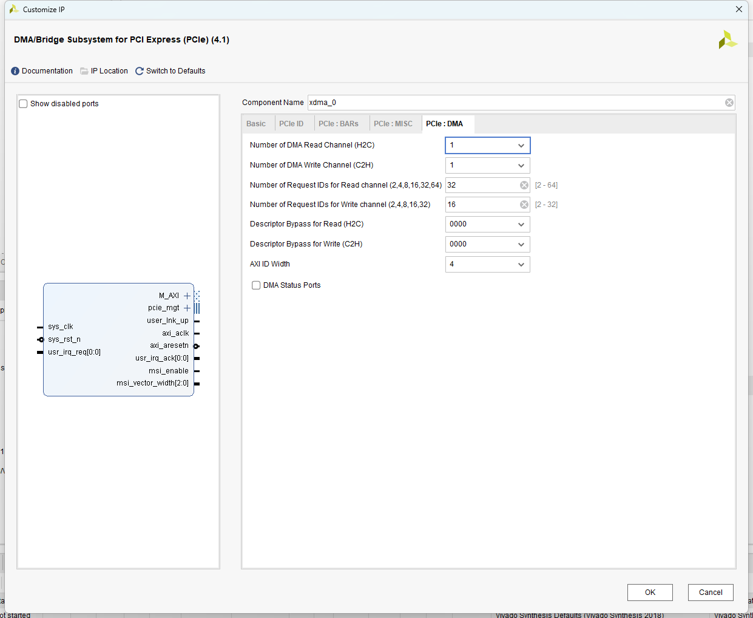Clear the Write channel Request IDs value
The height and width of the screenshot is (618, 753).
coord(524,205)
